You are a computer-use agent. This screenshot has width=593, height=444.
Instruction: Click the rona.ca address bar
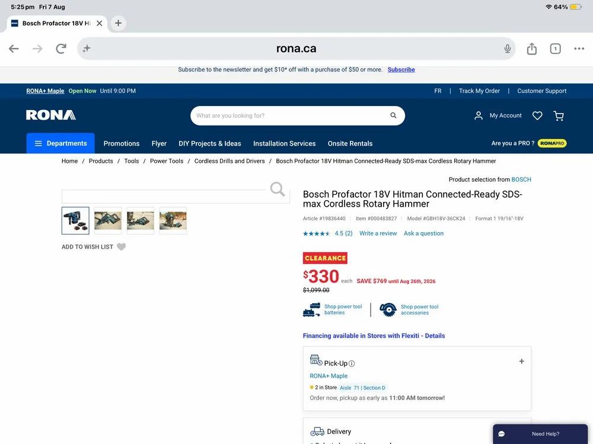[x=296, y=49]
